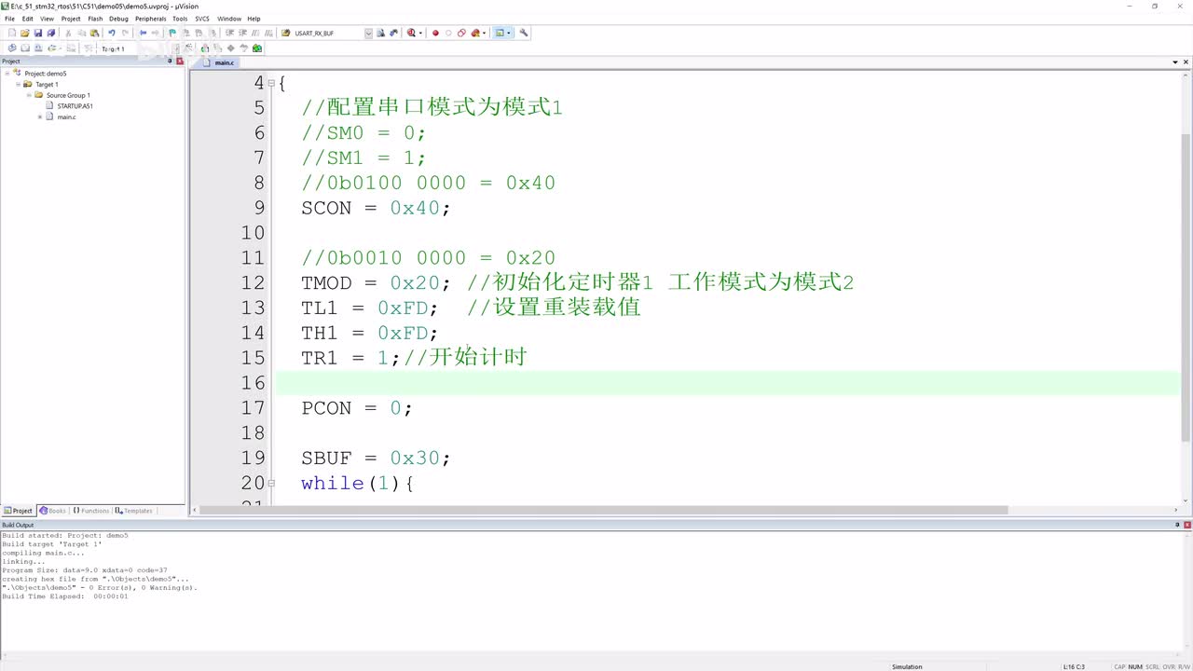
Task: Click the Translate file build-toolbar icon
Action: click(12, 48)
